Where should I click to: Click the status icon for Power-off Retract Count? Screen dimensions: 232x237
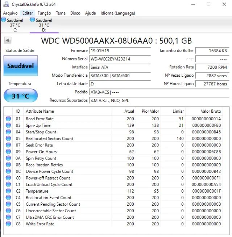coord(8,178)
